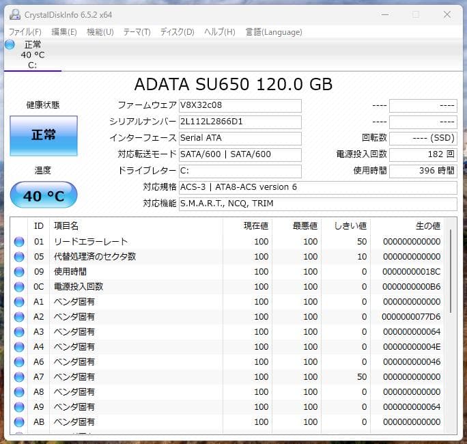Screen dimensions: 467x444
Task: Click the 正常 health status button
Action: tap(44, 136)
